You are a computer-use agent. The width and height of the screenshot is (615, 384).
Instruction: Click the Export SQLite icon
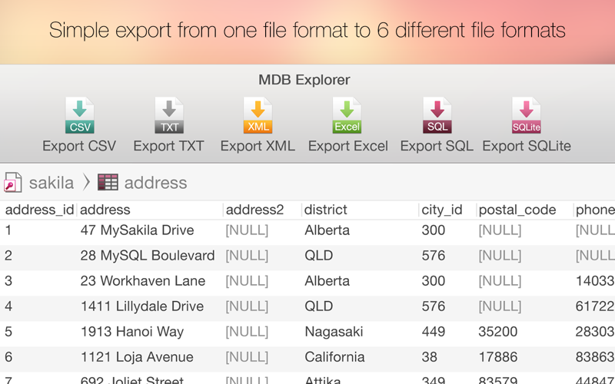(527, 115)
